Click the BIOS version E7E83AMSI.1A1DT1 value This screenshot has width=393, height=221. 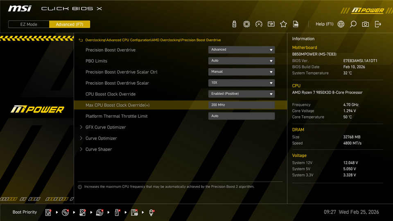click(x=360, y=61)
